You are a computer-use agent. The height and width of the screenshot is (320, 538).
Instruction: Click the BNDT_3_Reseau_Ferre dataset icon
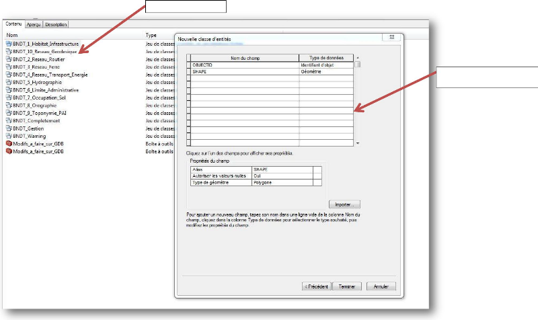pyautogui.click(x=9, y=67)
